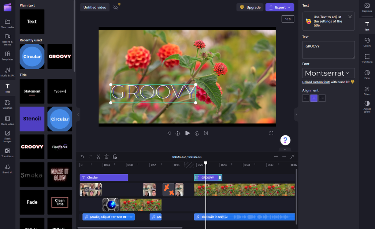Viewport: 375px width, 229px height.
Task: Select the Music & SFX sidebar icon
Action: coord(7,71)
